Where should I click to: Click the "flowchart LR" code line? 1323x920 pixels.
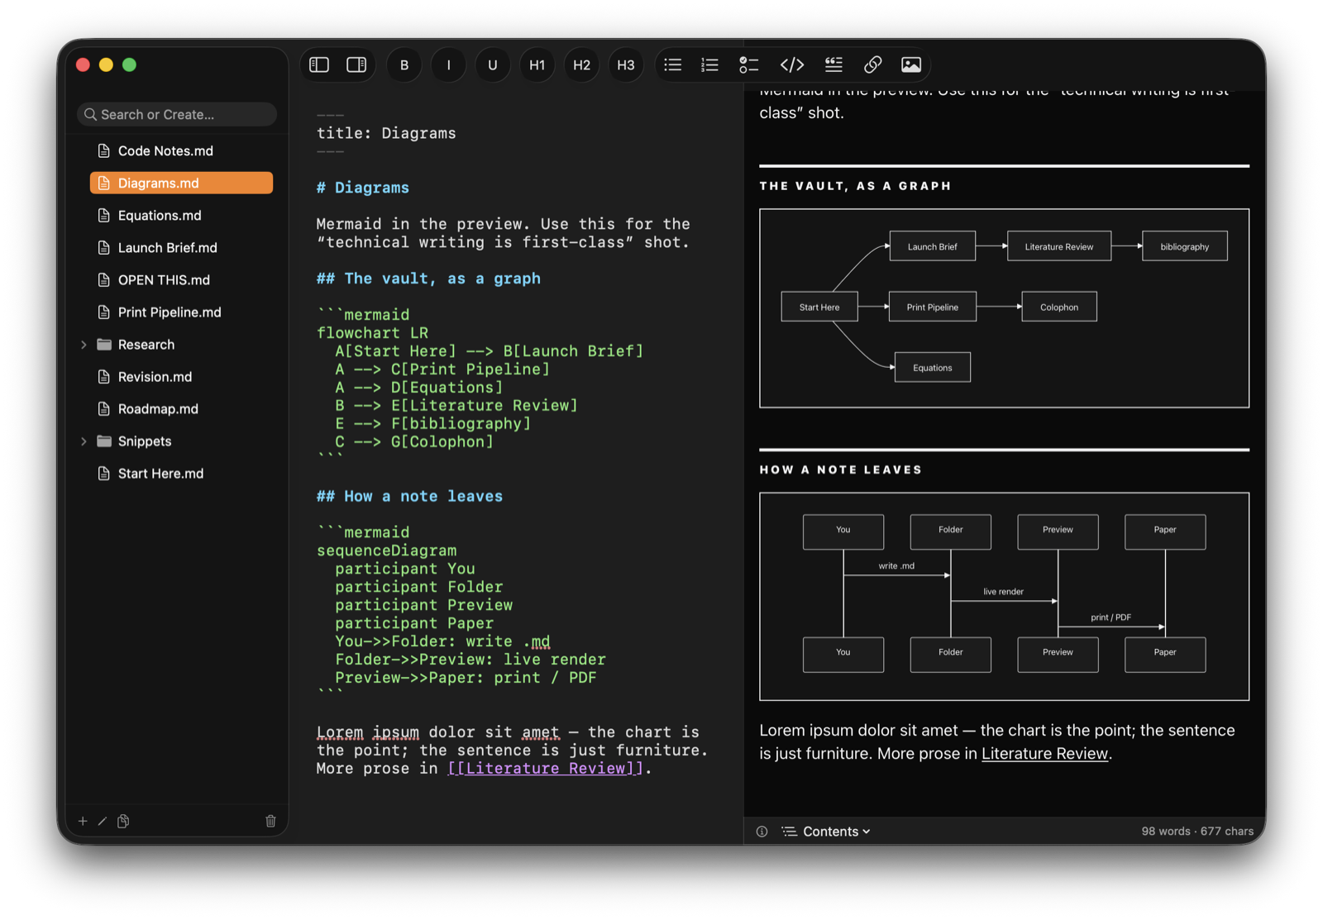[372, 333]
